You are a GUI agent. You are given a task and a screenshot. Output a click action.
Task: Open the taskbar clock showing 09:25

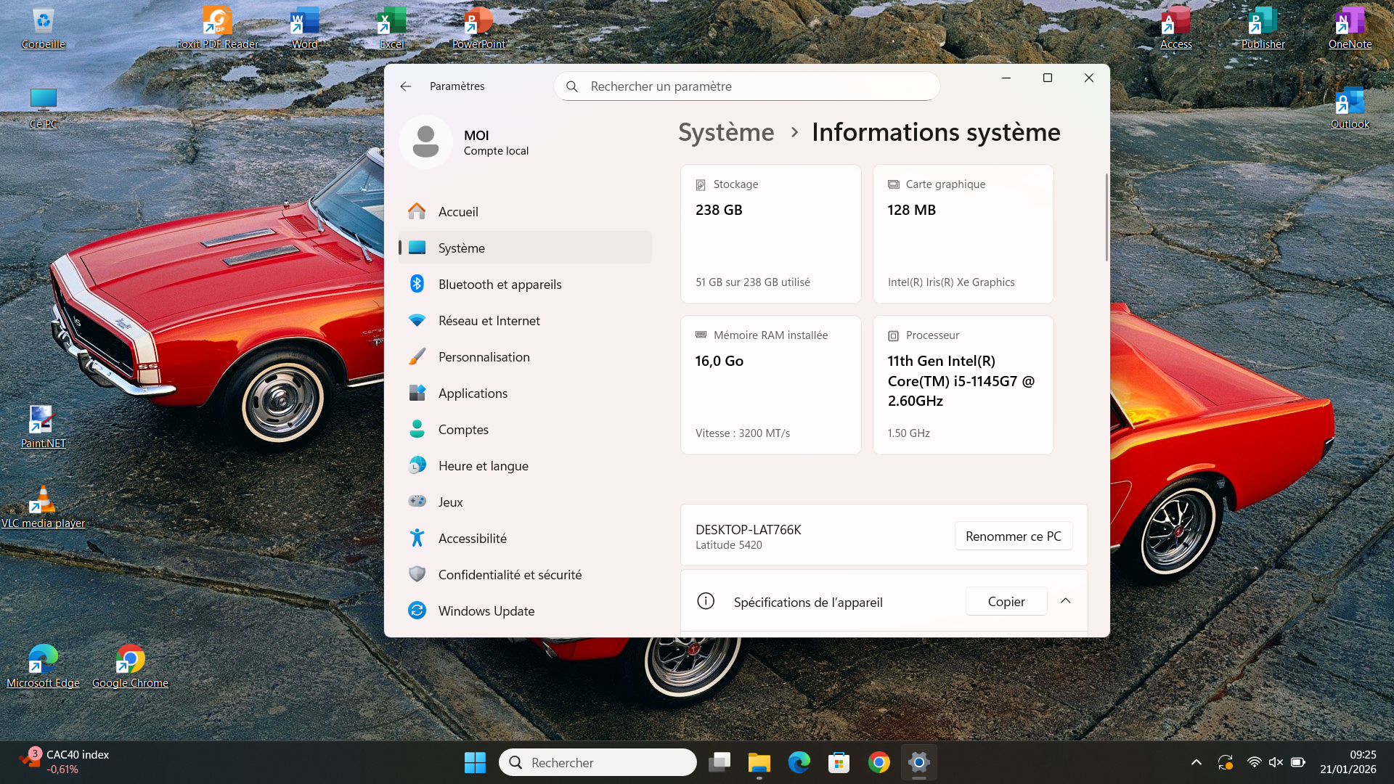pos(1348,762)
